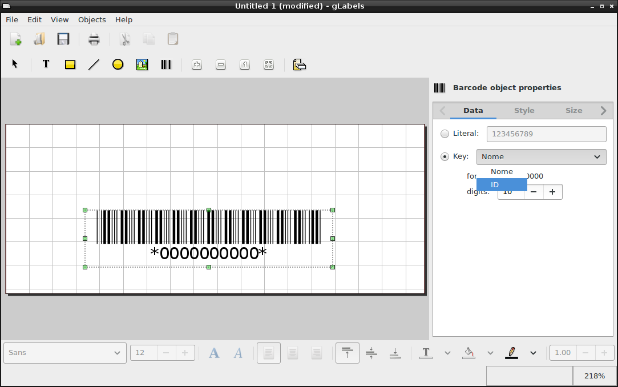Image resolution: width=618 pixels, height=387 pixels.
Task: Align text to vertical middle
Action: [x=371, y=353]
